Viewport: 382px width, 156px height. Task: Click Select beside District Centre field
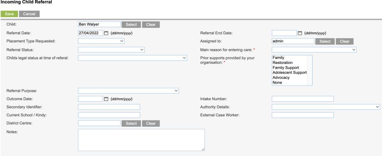click(x=131, y=123)
